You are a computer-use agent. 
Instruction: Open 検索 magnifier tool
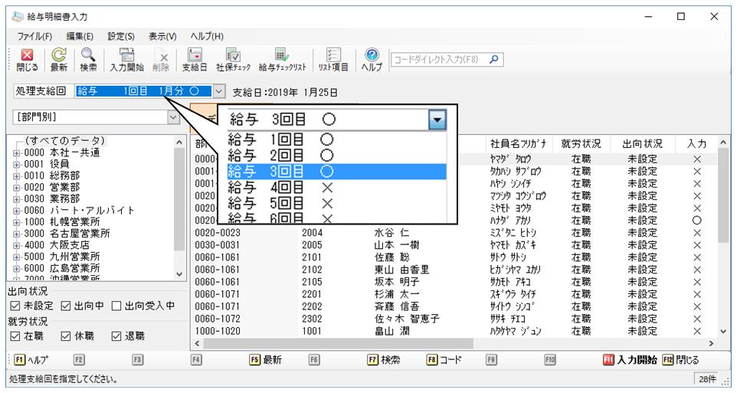point(88,61)
